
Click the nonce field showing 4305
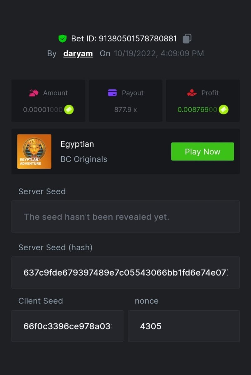point(183,326)
